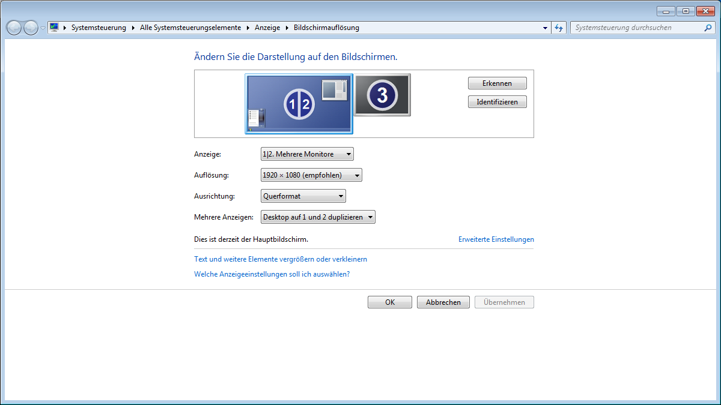Viewport: 721px width, 405px height.
Task: Expand arrow after Anzeige breadcrumb
Action: [x=287, y=28]
